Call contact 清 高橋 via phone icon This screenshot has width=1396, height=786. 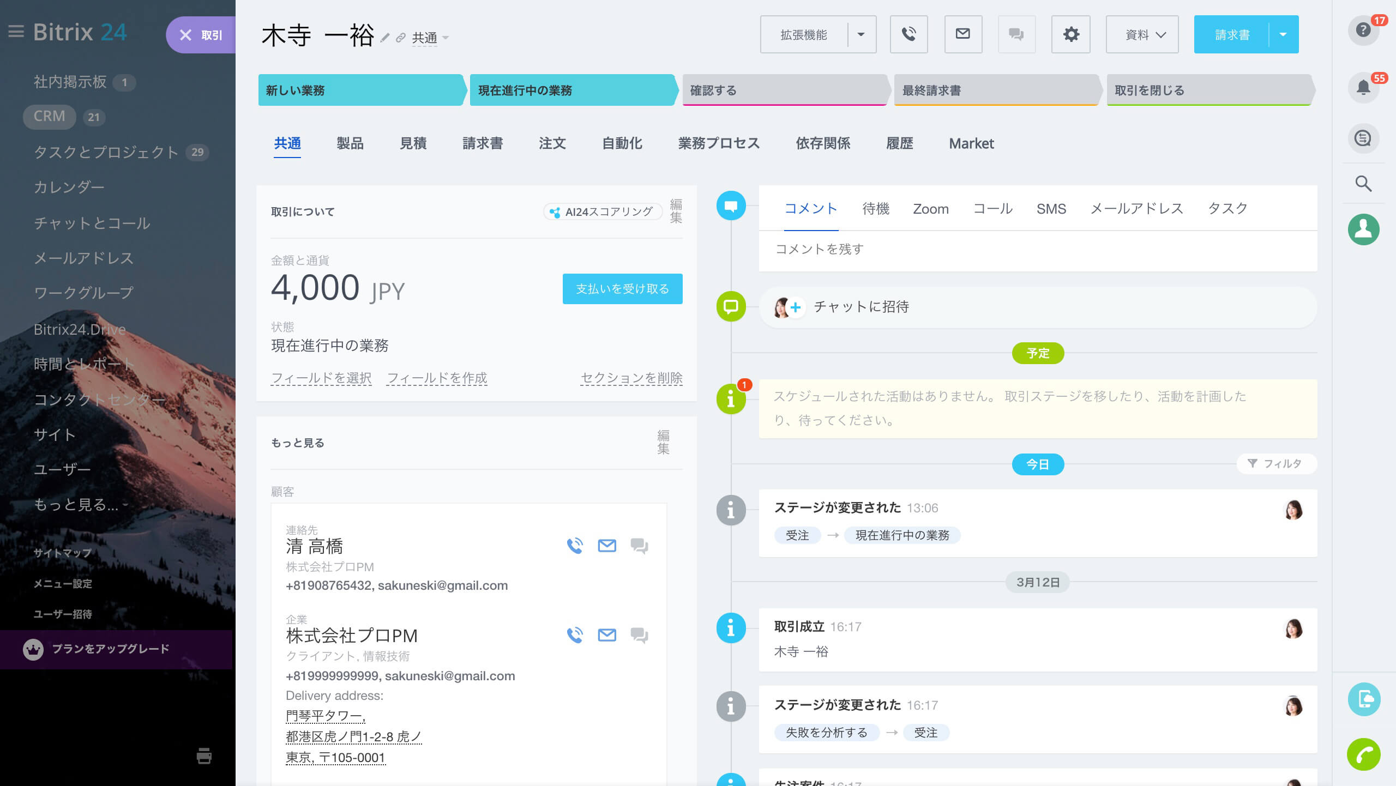pos(575,546)
